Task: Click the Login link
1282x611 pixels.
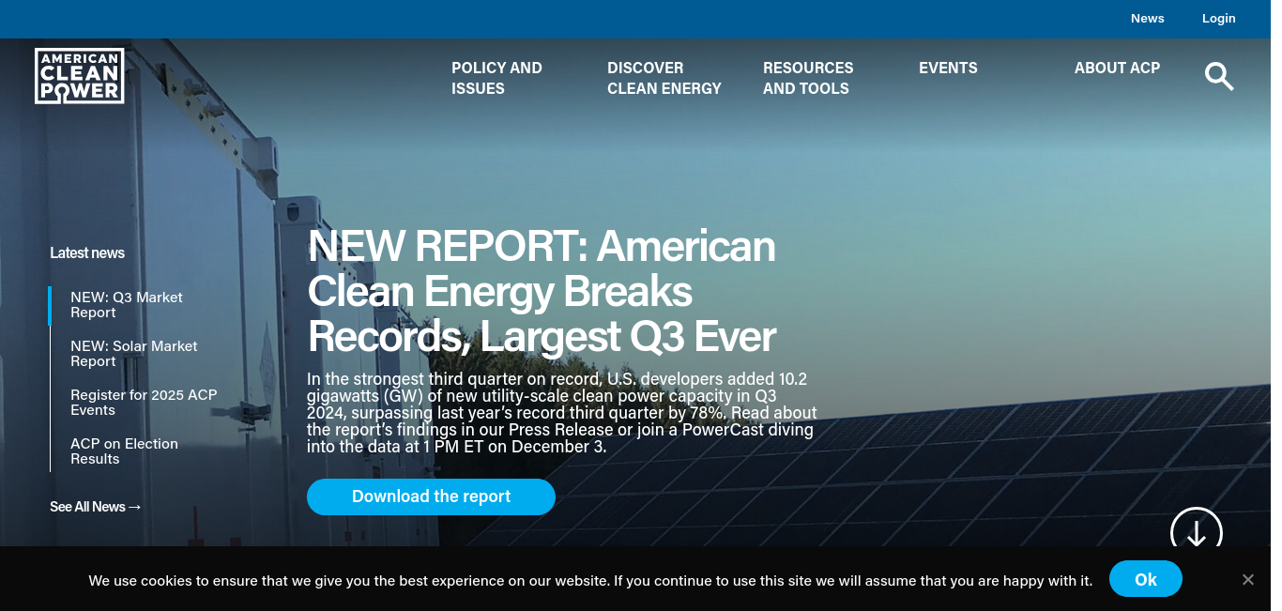Action: click(1218, 18)
